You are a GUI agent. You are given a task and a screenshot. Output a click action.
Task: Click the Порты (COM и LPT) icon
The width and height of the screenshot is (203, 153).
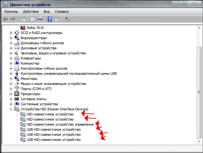point(17,89)
